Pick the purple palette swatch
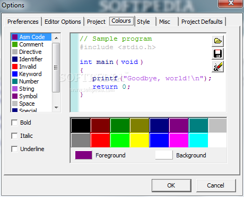 [179, 125]
